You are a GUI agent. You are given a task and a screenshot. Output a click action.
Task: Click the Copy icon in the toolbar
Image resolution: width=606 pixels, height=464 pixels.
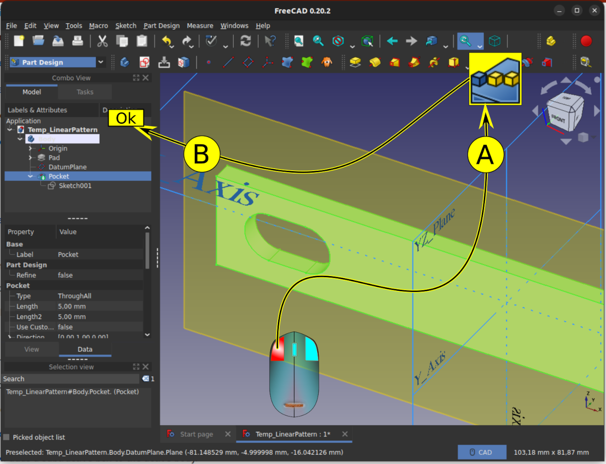tap(122, 41)
